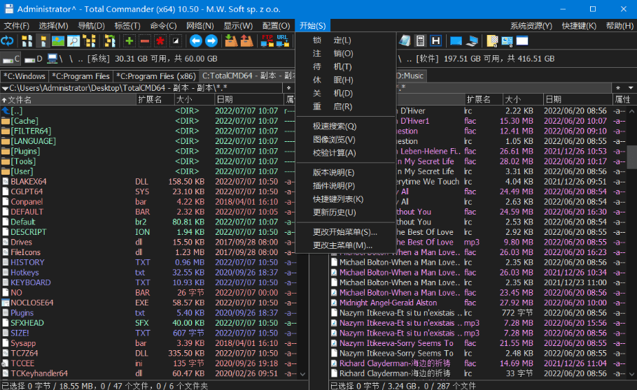Image resolution: width=637 pixels, height=390 pixels.
Task: Click the invert selection toolbar icon
Action: pos(176,41)
